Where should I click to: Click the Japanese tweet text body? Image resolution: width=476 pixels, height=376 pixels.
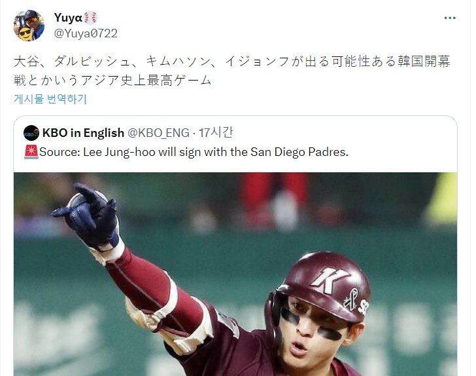(232, 71)
